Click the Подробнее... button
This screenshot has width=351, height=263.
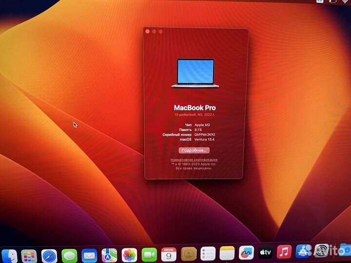tap(194, 150)
